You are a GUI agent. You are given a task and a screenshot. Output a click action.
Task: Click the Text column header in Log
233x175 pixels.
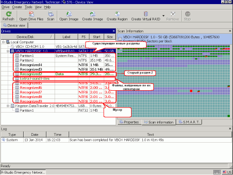coord(150,134)
